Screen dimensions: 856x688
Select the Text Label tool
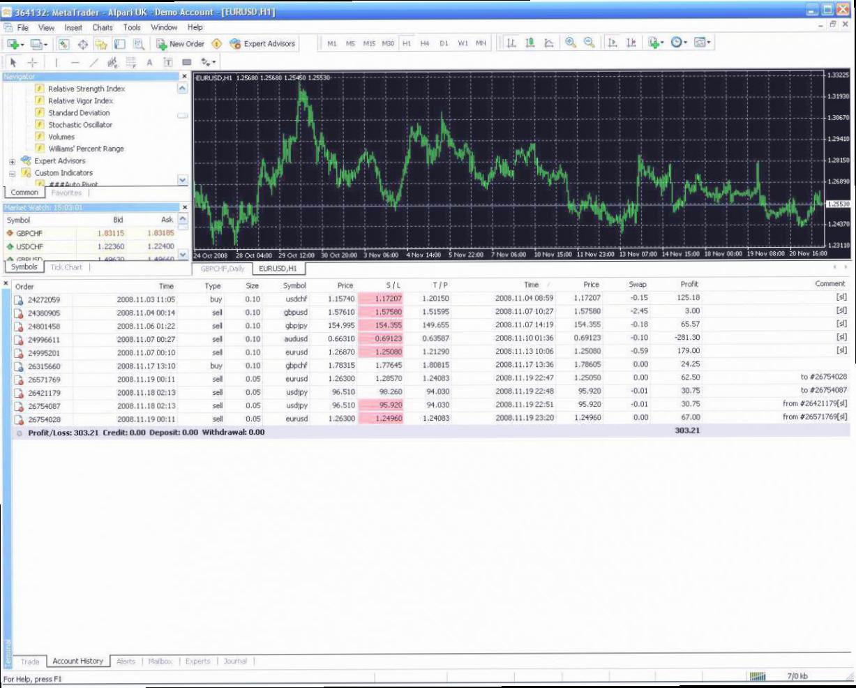point(168,63)
